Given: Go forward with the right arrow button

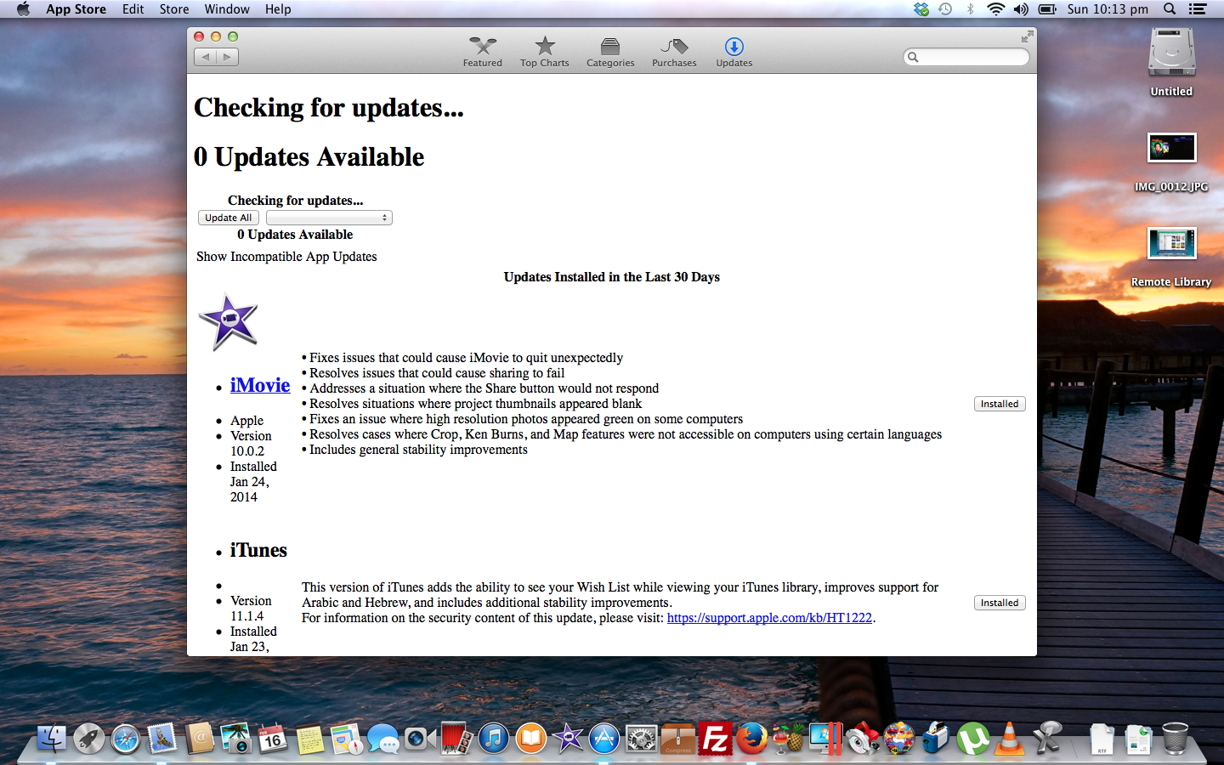Looking at the screenshot, I should [x=227, y=57].
